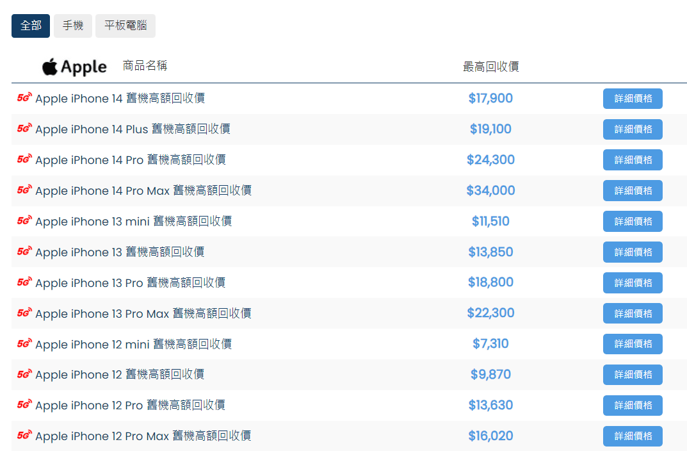Click the Apple brand logo
This screenshot has width=687, height=451.
tap(74, 67)
